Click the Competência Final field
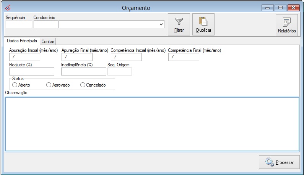 point(184,57)
